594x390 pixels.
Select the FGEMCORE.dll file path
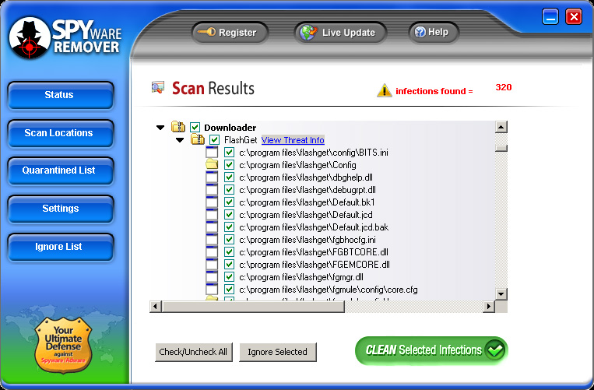(315, 265)
